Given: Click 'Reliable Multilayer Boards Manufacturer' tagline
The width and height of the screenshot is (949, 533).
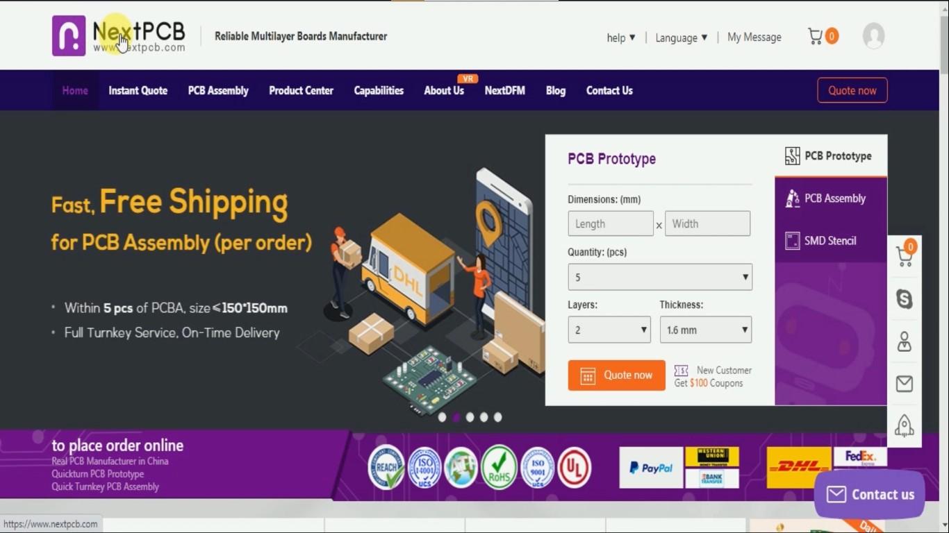Looking at the screenshot, I should tap(301, 36).
